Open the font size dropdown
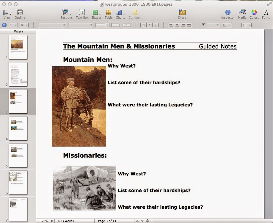The height and width of the screenshot is (223, 273). tap(102, 25)
